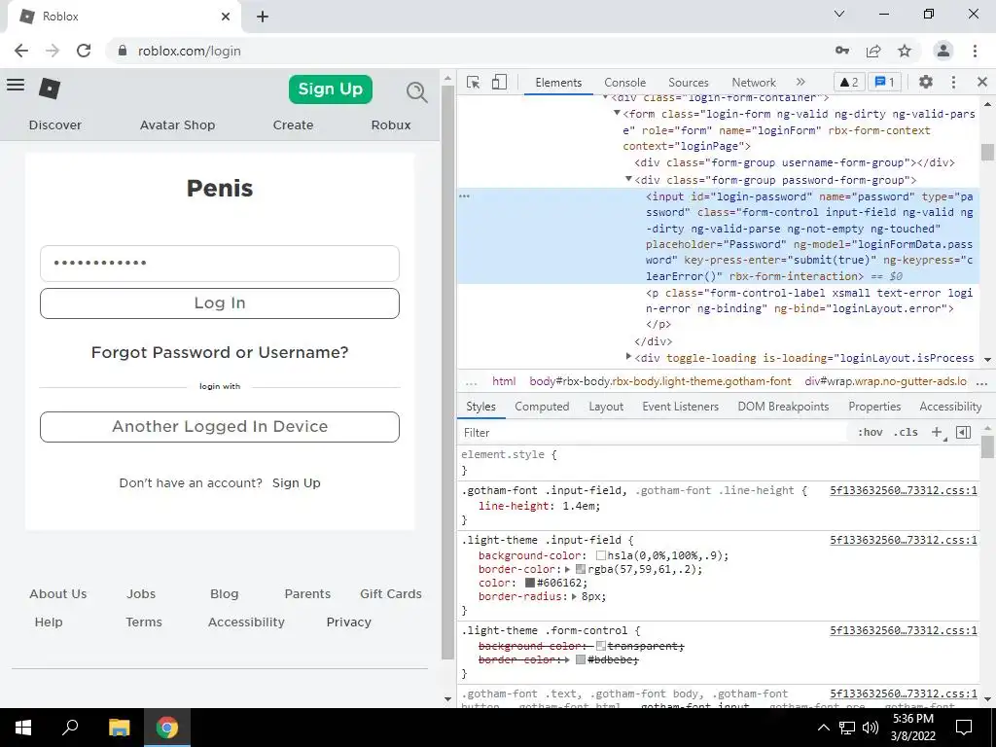Select the DevTools inspect element picker
This screenshot has width=996, height=747.
tap(473, 82)
